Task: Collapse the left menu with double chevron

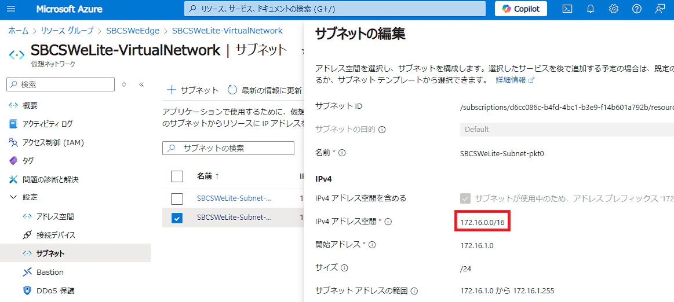Action: 141,84
